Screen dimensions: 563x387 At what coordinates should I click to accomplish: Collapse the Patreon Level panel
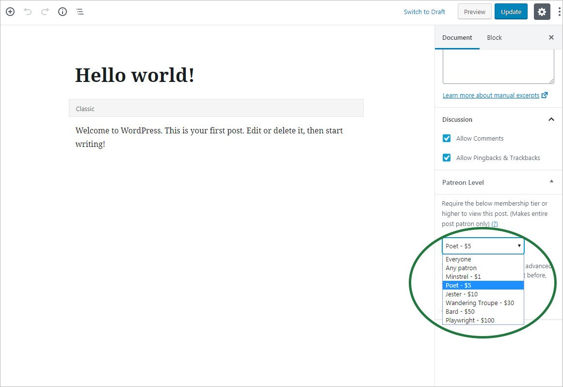[551, 181]
